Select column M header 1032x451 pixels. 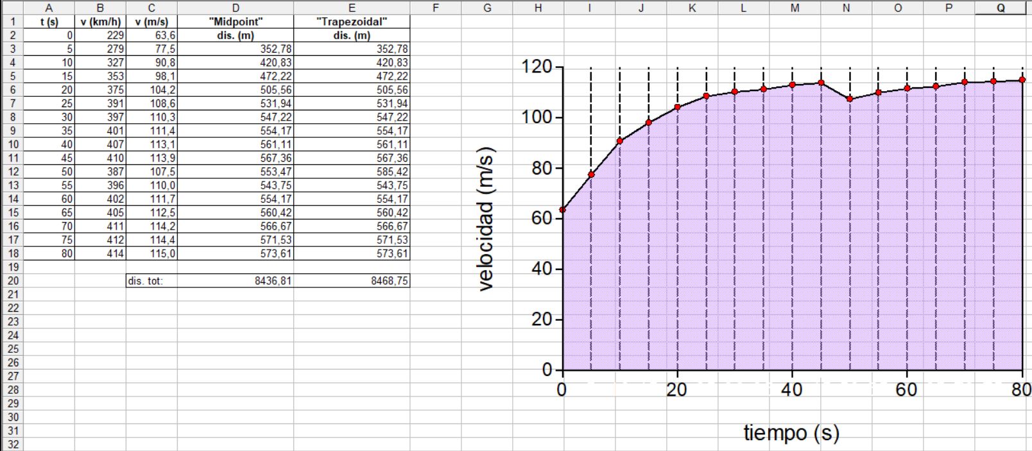(x=795, y=8)
